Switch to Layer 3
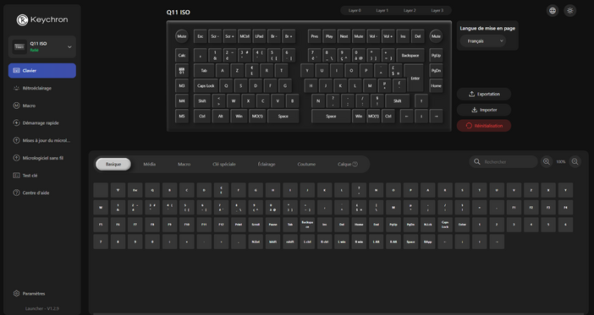Image resolution: width=594 pixels, height=315 pixels. point(437,11)
